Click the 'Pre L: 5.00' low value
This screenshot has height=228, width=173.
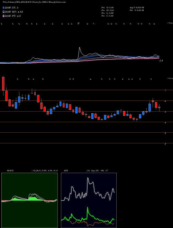pos(108,13)
